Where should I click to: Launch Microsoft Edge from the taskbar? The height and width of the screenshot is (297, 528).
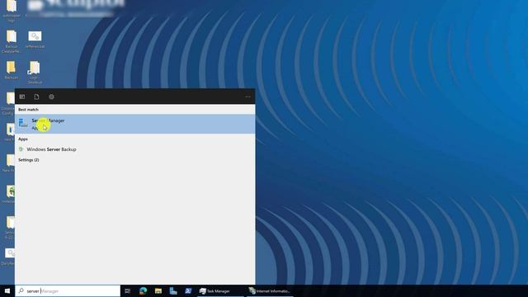[x=143, y=291]
